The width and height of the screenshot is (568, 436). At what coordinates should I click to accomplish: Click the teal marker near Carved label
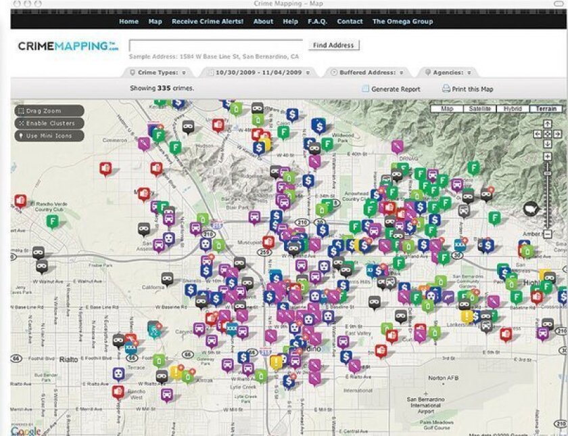click(x=153, y=328)
